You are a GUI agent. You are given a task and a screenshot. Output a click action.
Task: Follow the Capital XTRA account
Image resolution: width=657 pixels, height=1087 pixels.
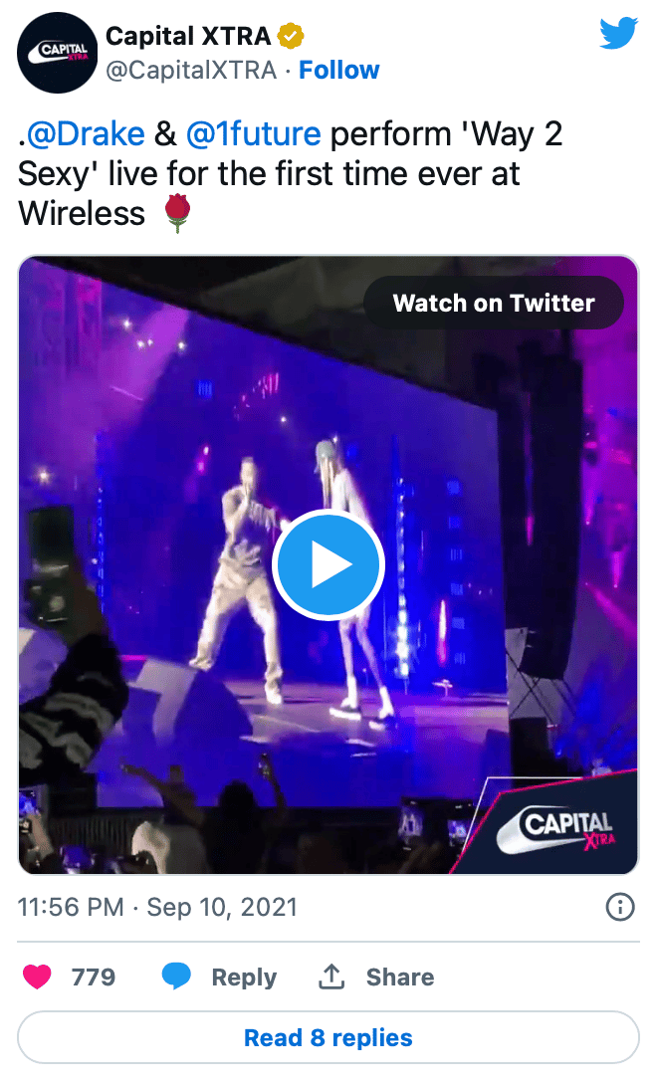(x=338, y=70)
